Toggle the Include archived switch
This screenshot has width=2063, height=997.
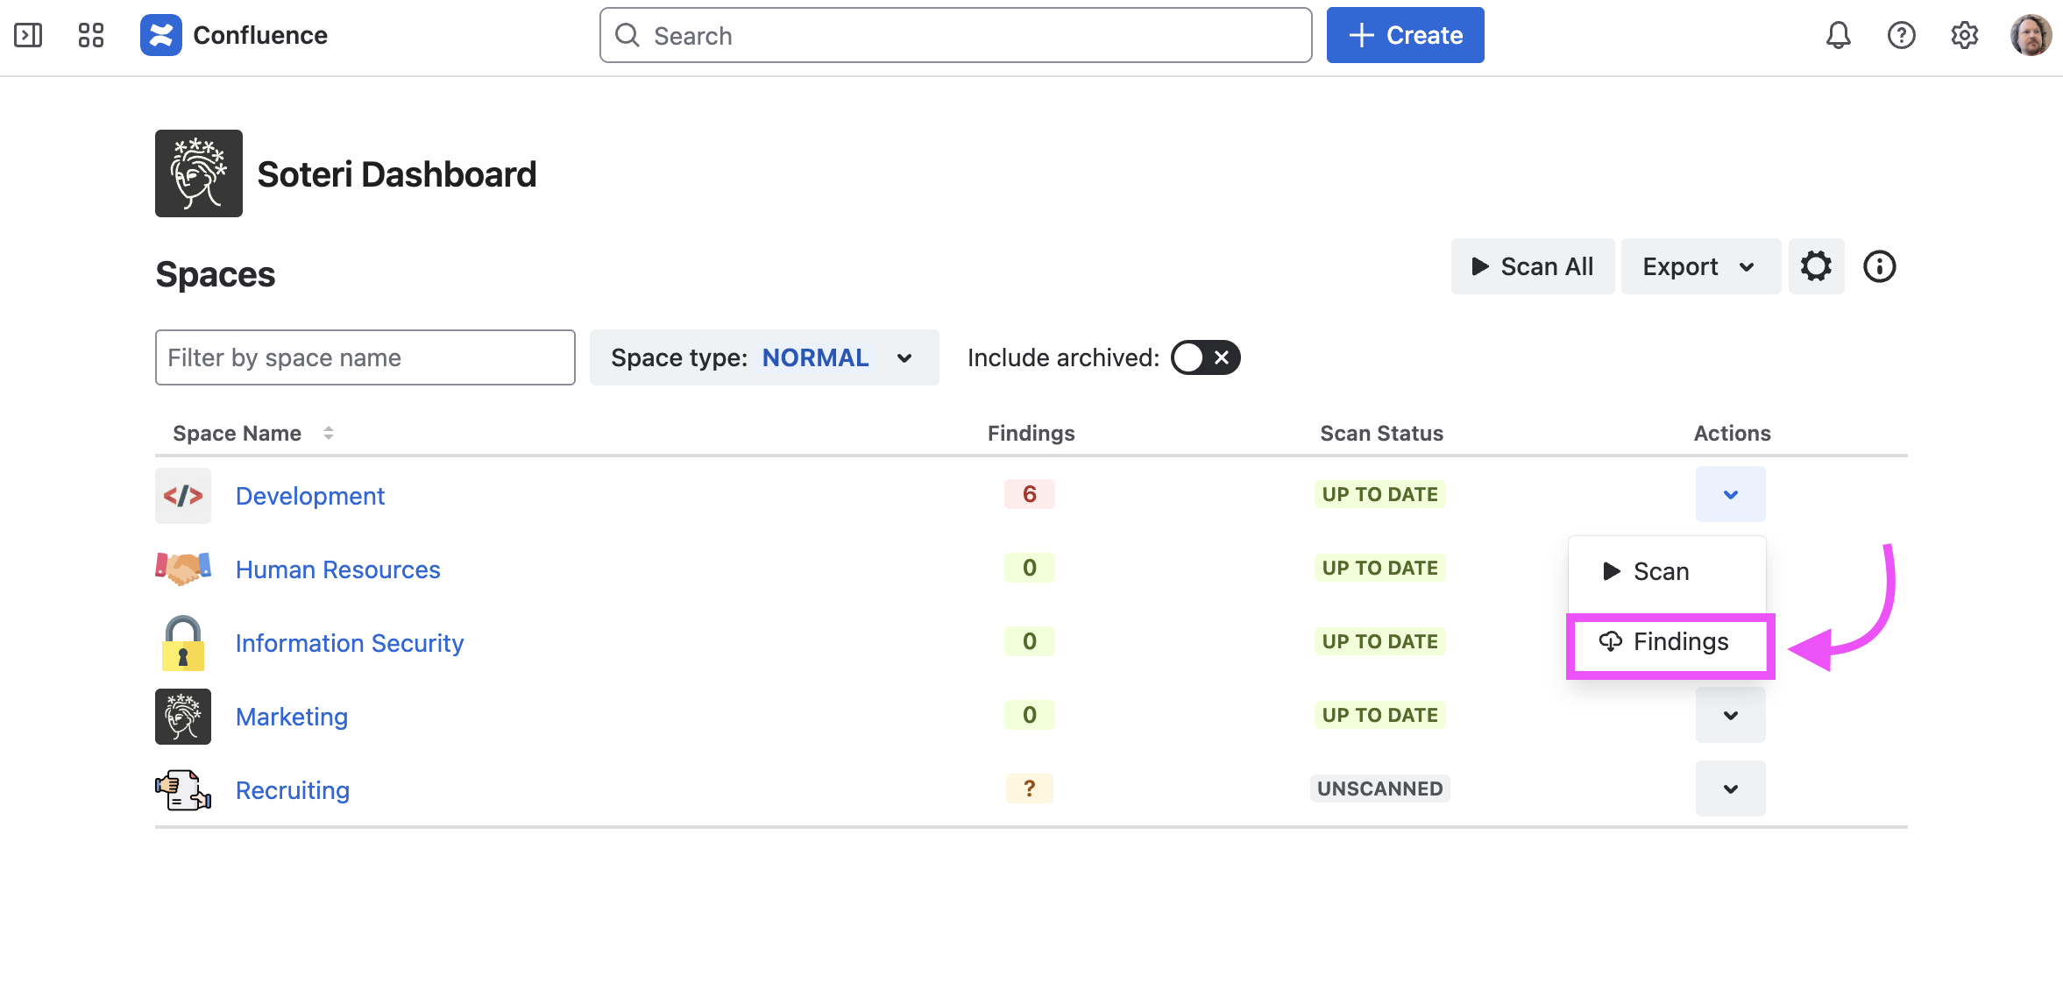tap(1205, 357)
